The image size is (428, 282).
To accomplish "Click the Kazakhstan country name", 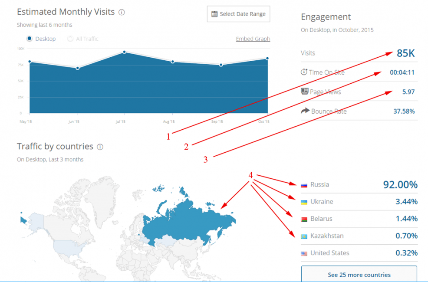I will (x=327, y=236).
